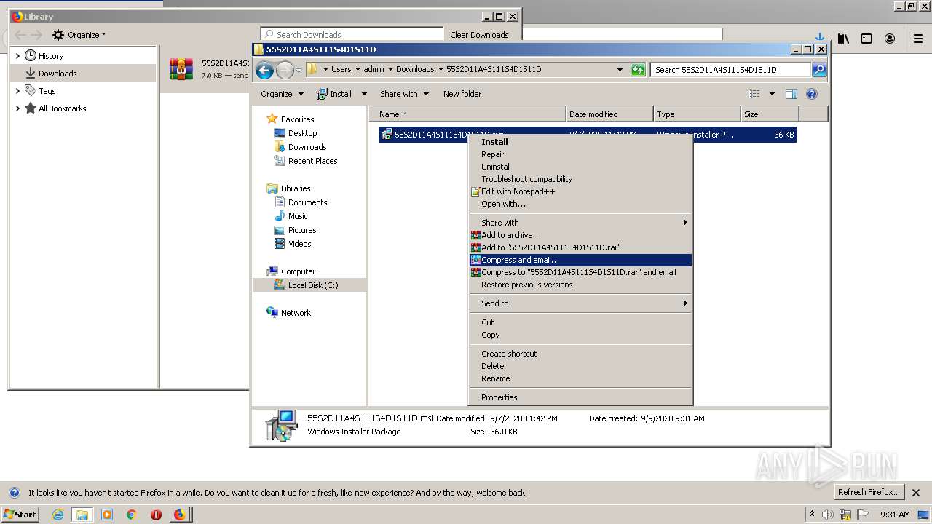Image resolution: width=932 pixels, height=524 pixels.
Task: Open Windows Explorer taskbar icon
Action: [x=82, y=515]
